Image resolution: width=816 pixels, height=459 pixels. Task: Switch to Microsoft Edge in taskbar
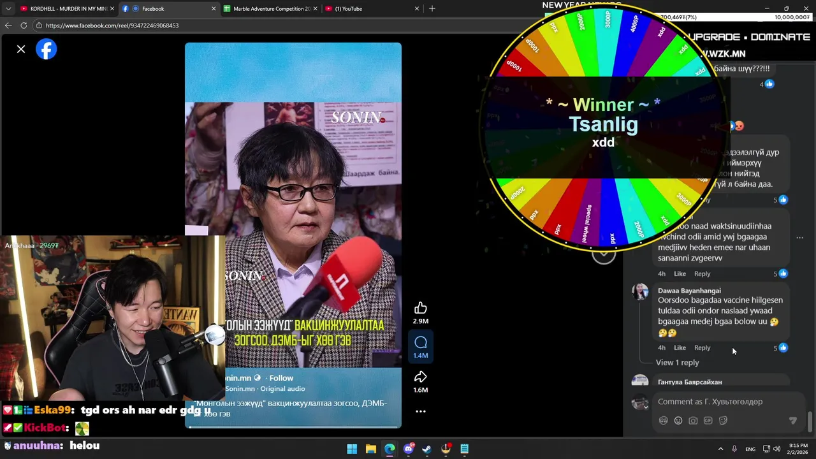pyautogui.click(x=390, y=449)
